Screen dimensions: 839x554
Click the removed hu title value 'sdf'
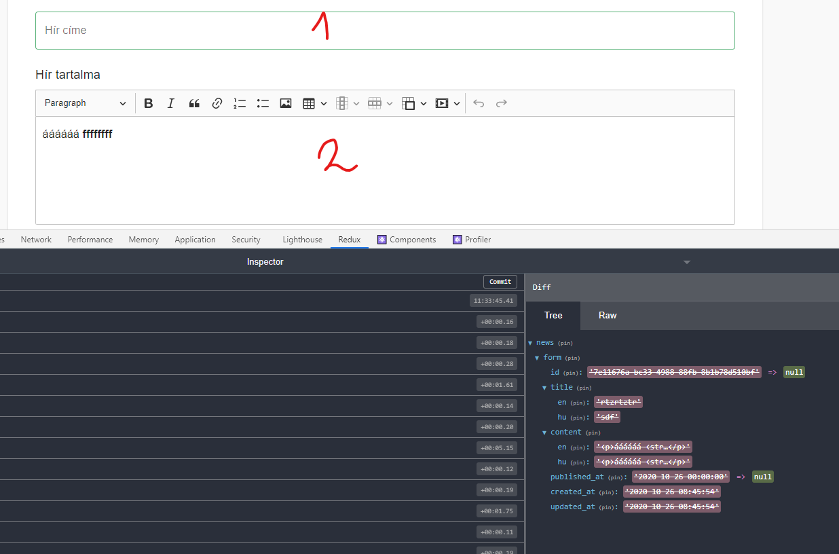(x=607, y=417)
